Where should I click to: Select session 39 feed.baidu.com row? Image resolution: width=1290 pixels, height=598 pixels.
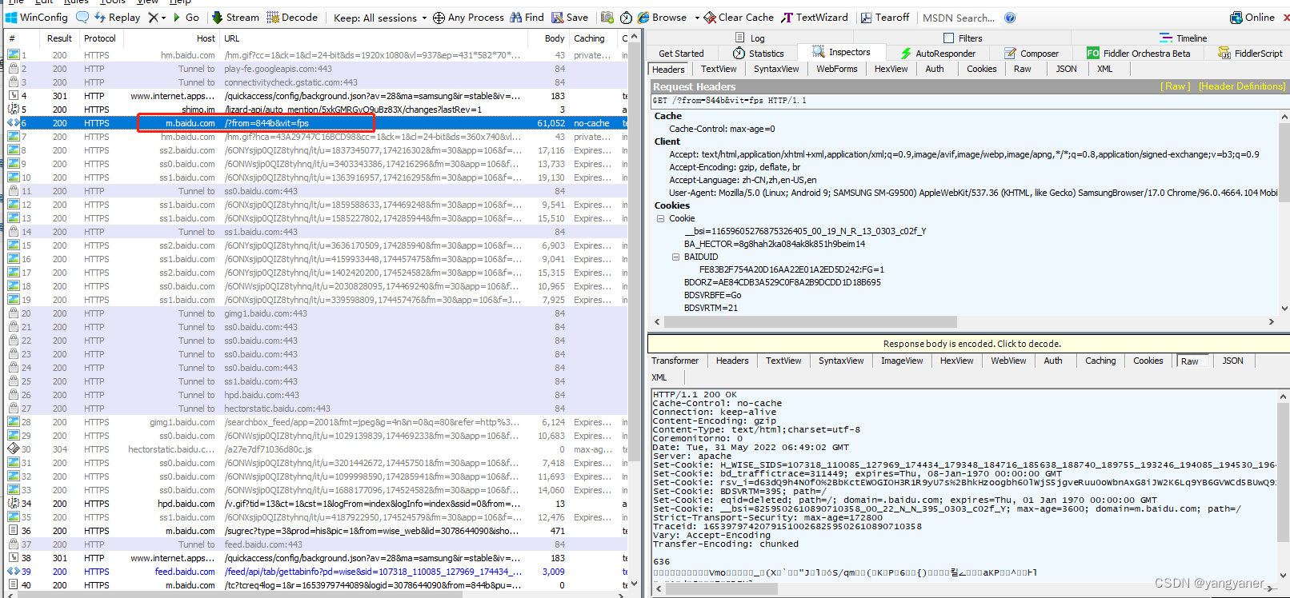(x=317, y=572)
